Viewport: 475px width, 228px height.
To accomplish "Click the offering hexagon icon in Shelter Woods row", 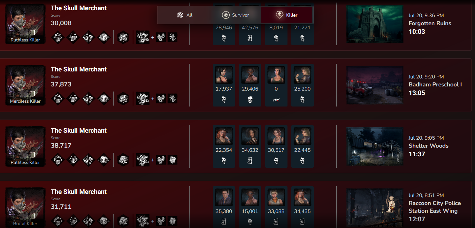I will (x=123, y=160).
